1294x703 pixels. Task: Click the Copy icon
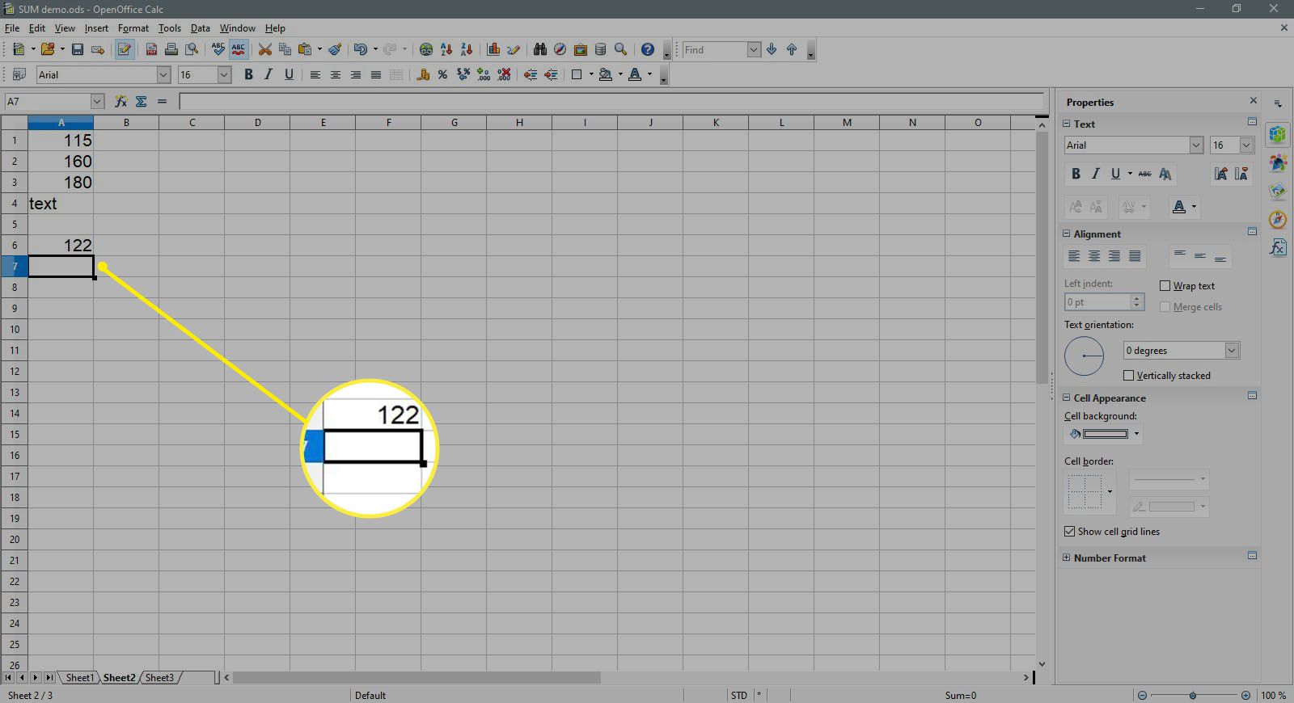coord(285,50)
